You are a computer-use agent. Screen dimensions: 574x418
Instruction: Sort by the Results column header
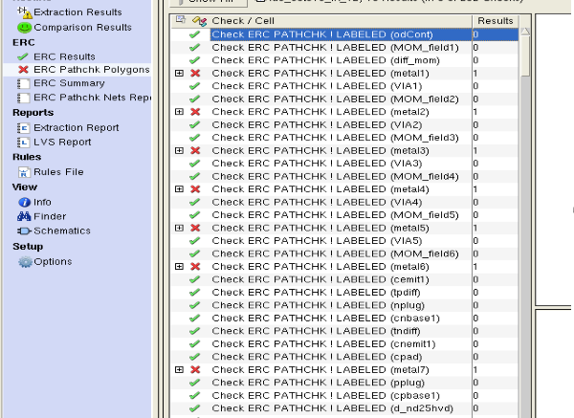[496, 21]
